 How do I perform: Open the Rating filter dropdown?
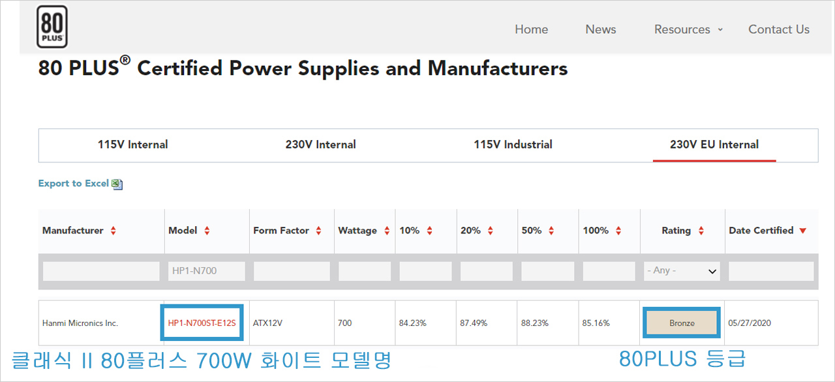[x=682, y=271]
